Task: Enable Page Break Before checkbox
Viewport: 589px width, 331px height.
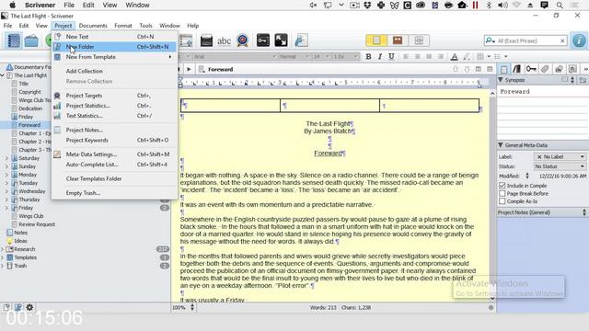Action: 502,194
